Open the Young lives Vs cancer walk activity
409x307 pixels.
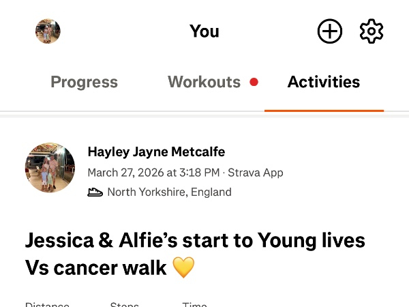pyautogui.click(x=195, y=253)
